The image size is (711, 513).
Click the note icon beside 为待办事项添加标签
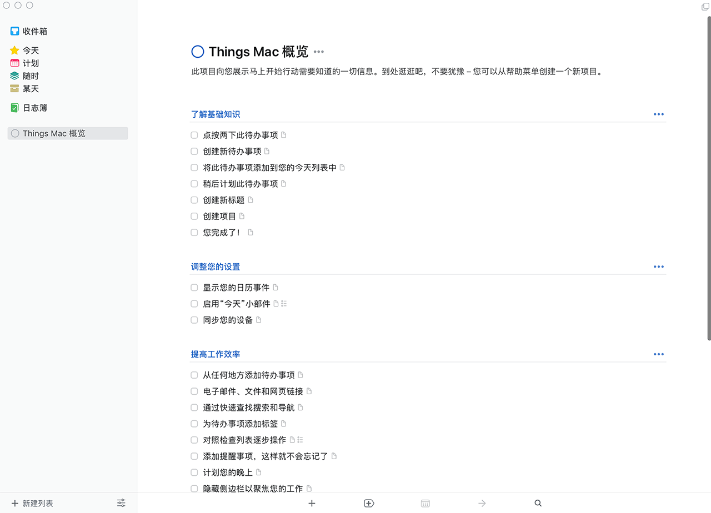coord(284,424)
